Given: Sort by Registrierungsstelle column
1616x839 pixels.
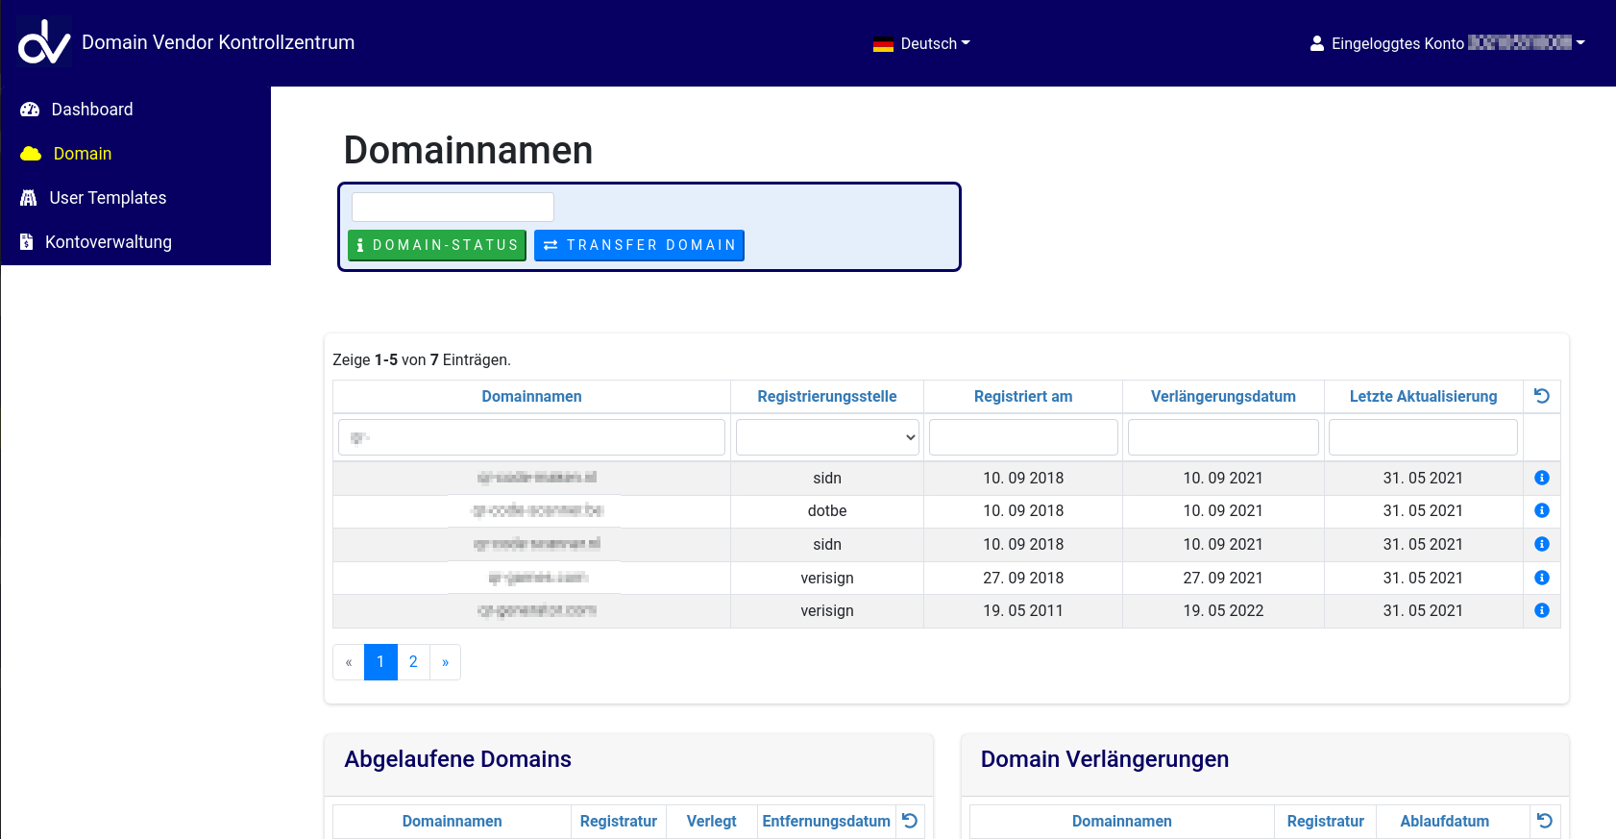Looking at the screenshot, I should (x=827, y=397).
